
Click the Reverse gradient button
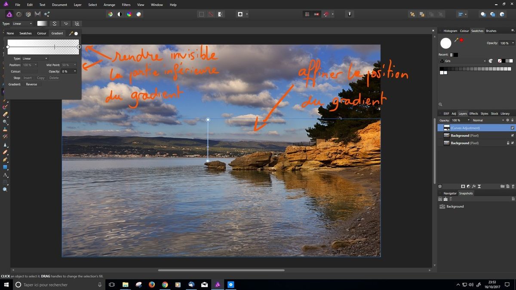(31, 84)
